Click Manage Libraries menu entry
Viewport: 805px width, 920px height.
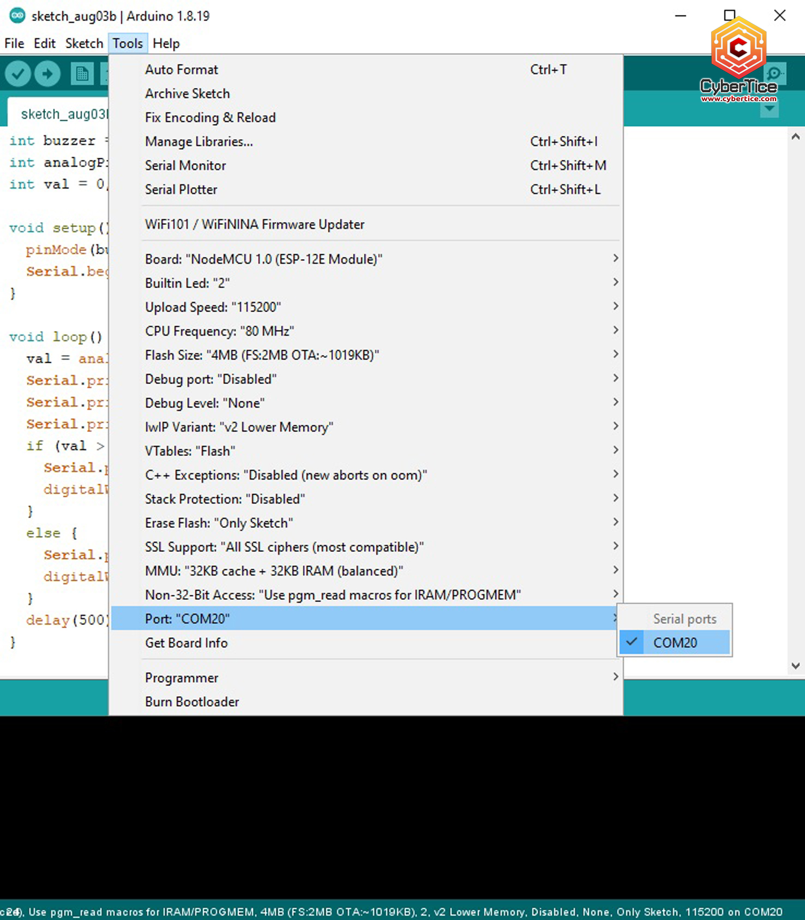pyautogui.click(x=199, y=142)
